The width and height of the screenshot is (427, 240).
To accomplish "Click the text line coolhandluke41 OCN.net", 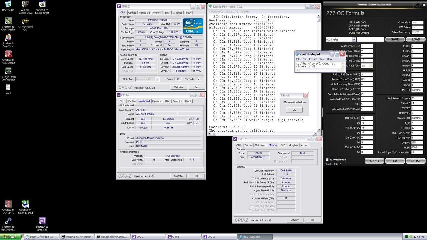I will [x=315, y=63].
